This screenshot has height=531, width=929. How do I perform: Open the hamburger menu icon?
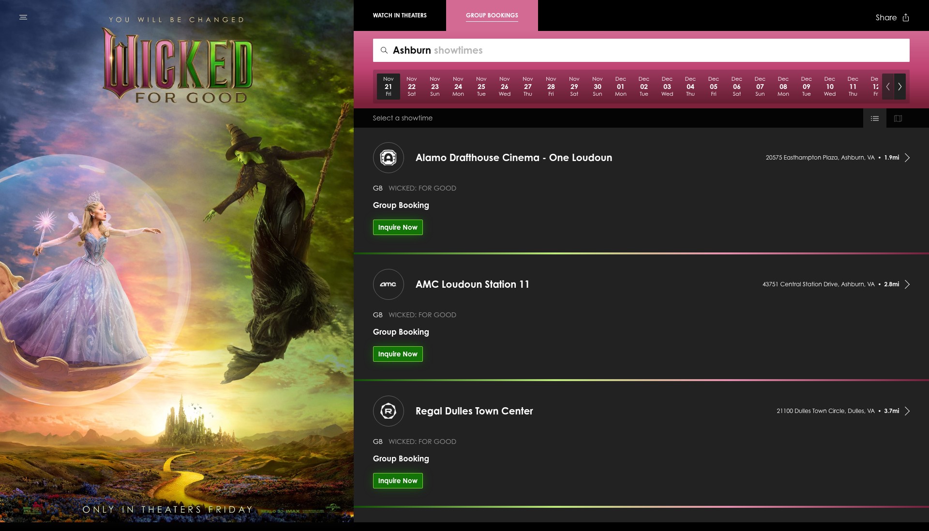coord(23,17)
